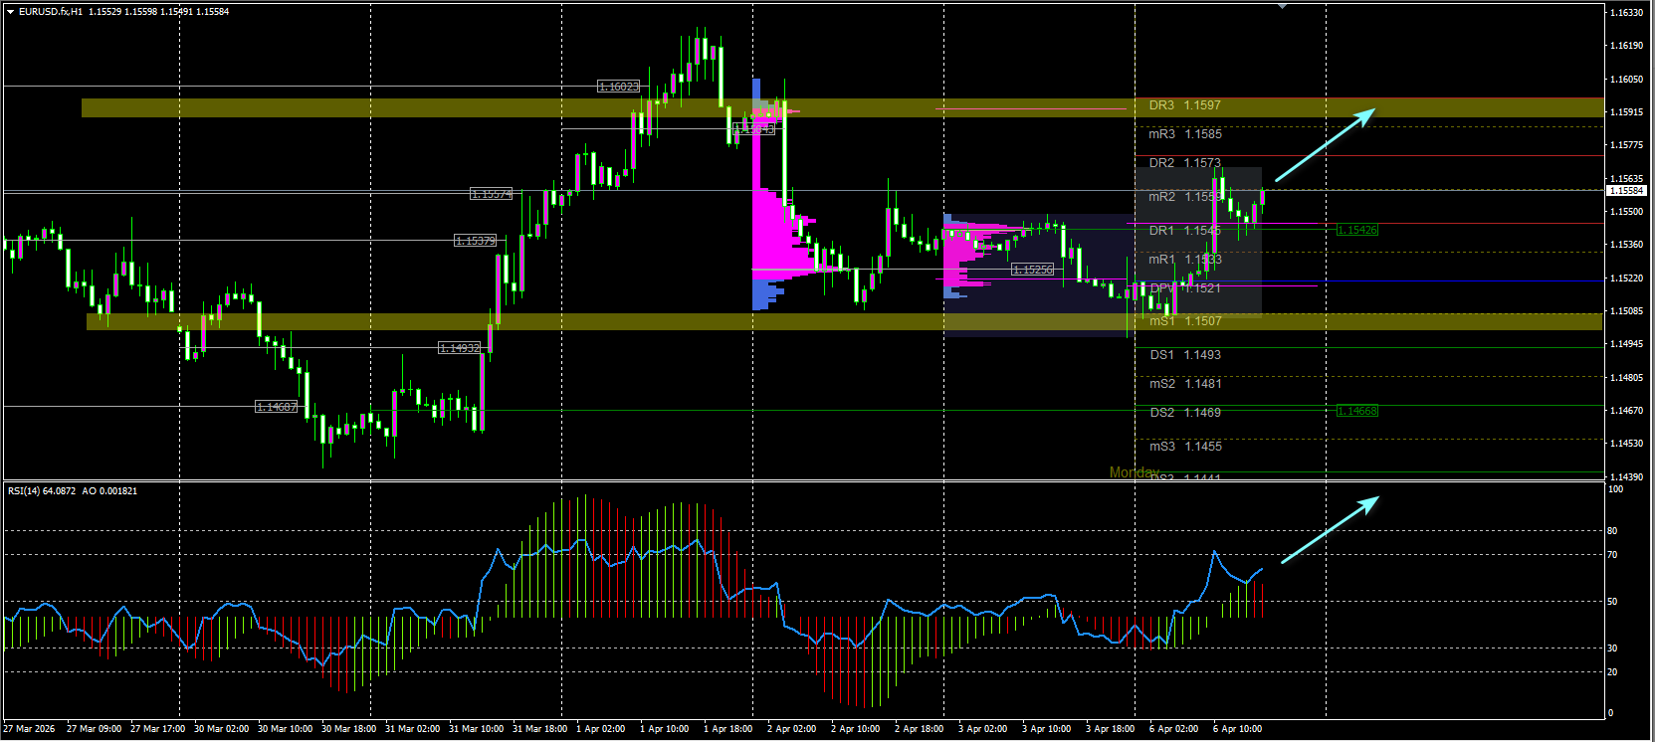
Task: Click the gray chart shift marker triangle
Action: pos(1283,6)
